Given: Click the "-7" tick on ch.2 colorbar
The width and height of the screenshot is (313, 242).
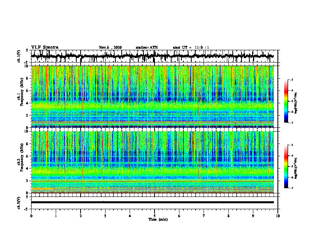Looking at the screenshot, I should pyautogui.click(x=291, y=188).
